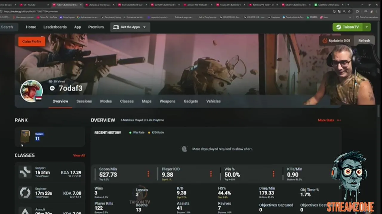This screenshot has height=214, width=382.
Task: Open the 'Call of Duty Security' bookmark
Action: click(208, 17)
